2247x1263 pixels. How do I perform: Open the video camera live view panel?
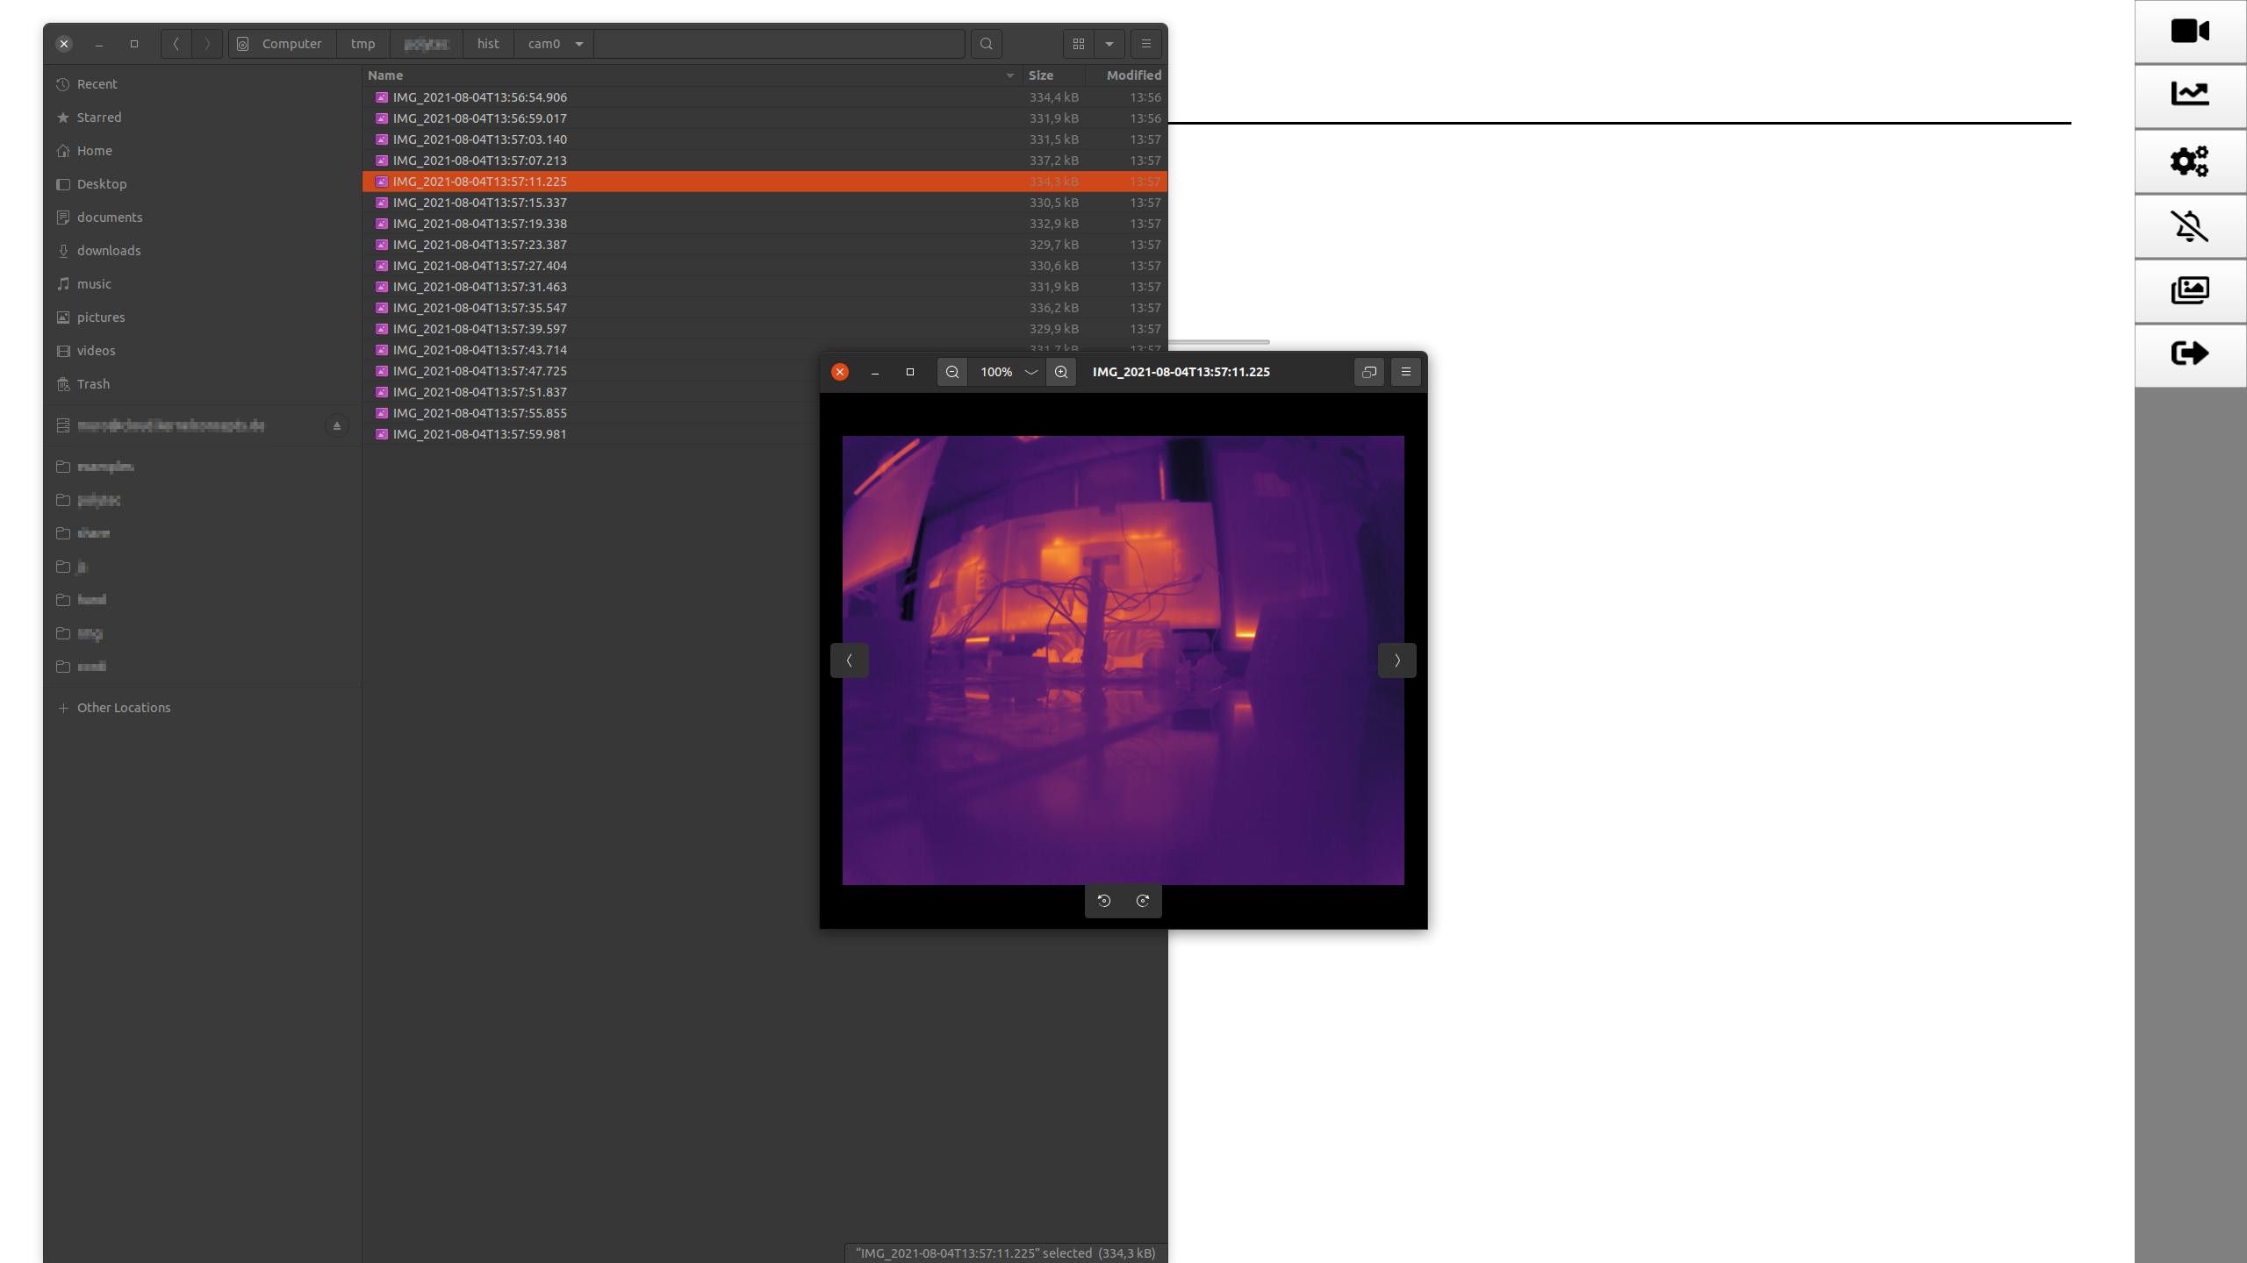pos(2190,32)
